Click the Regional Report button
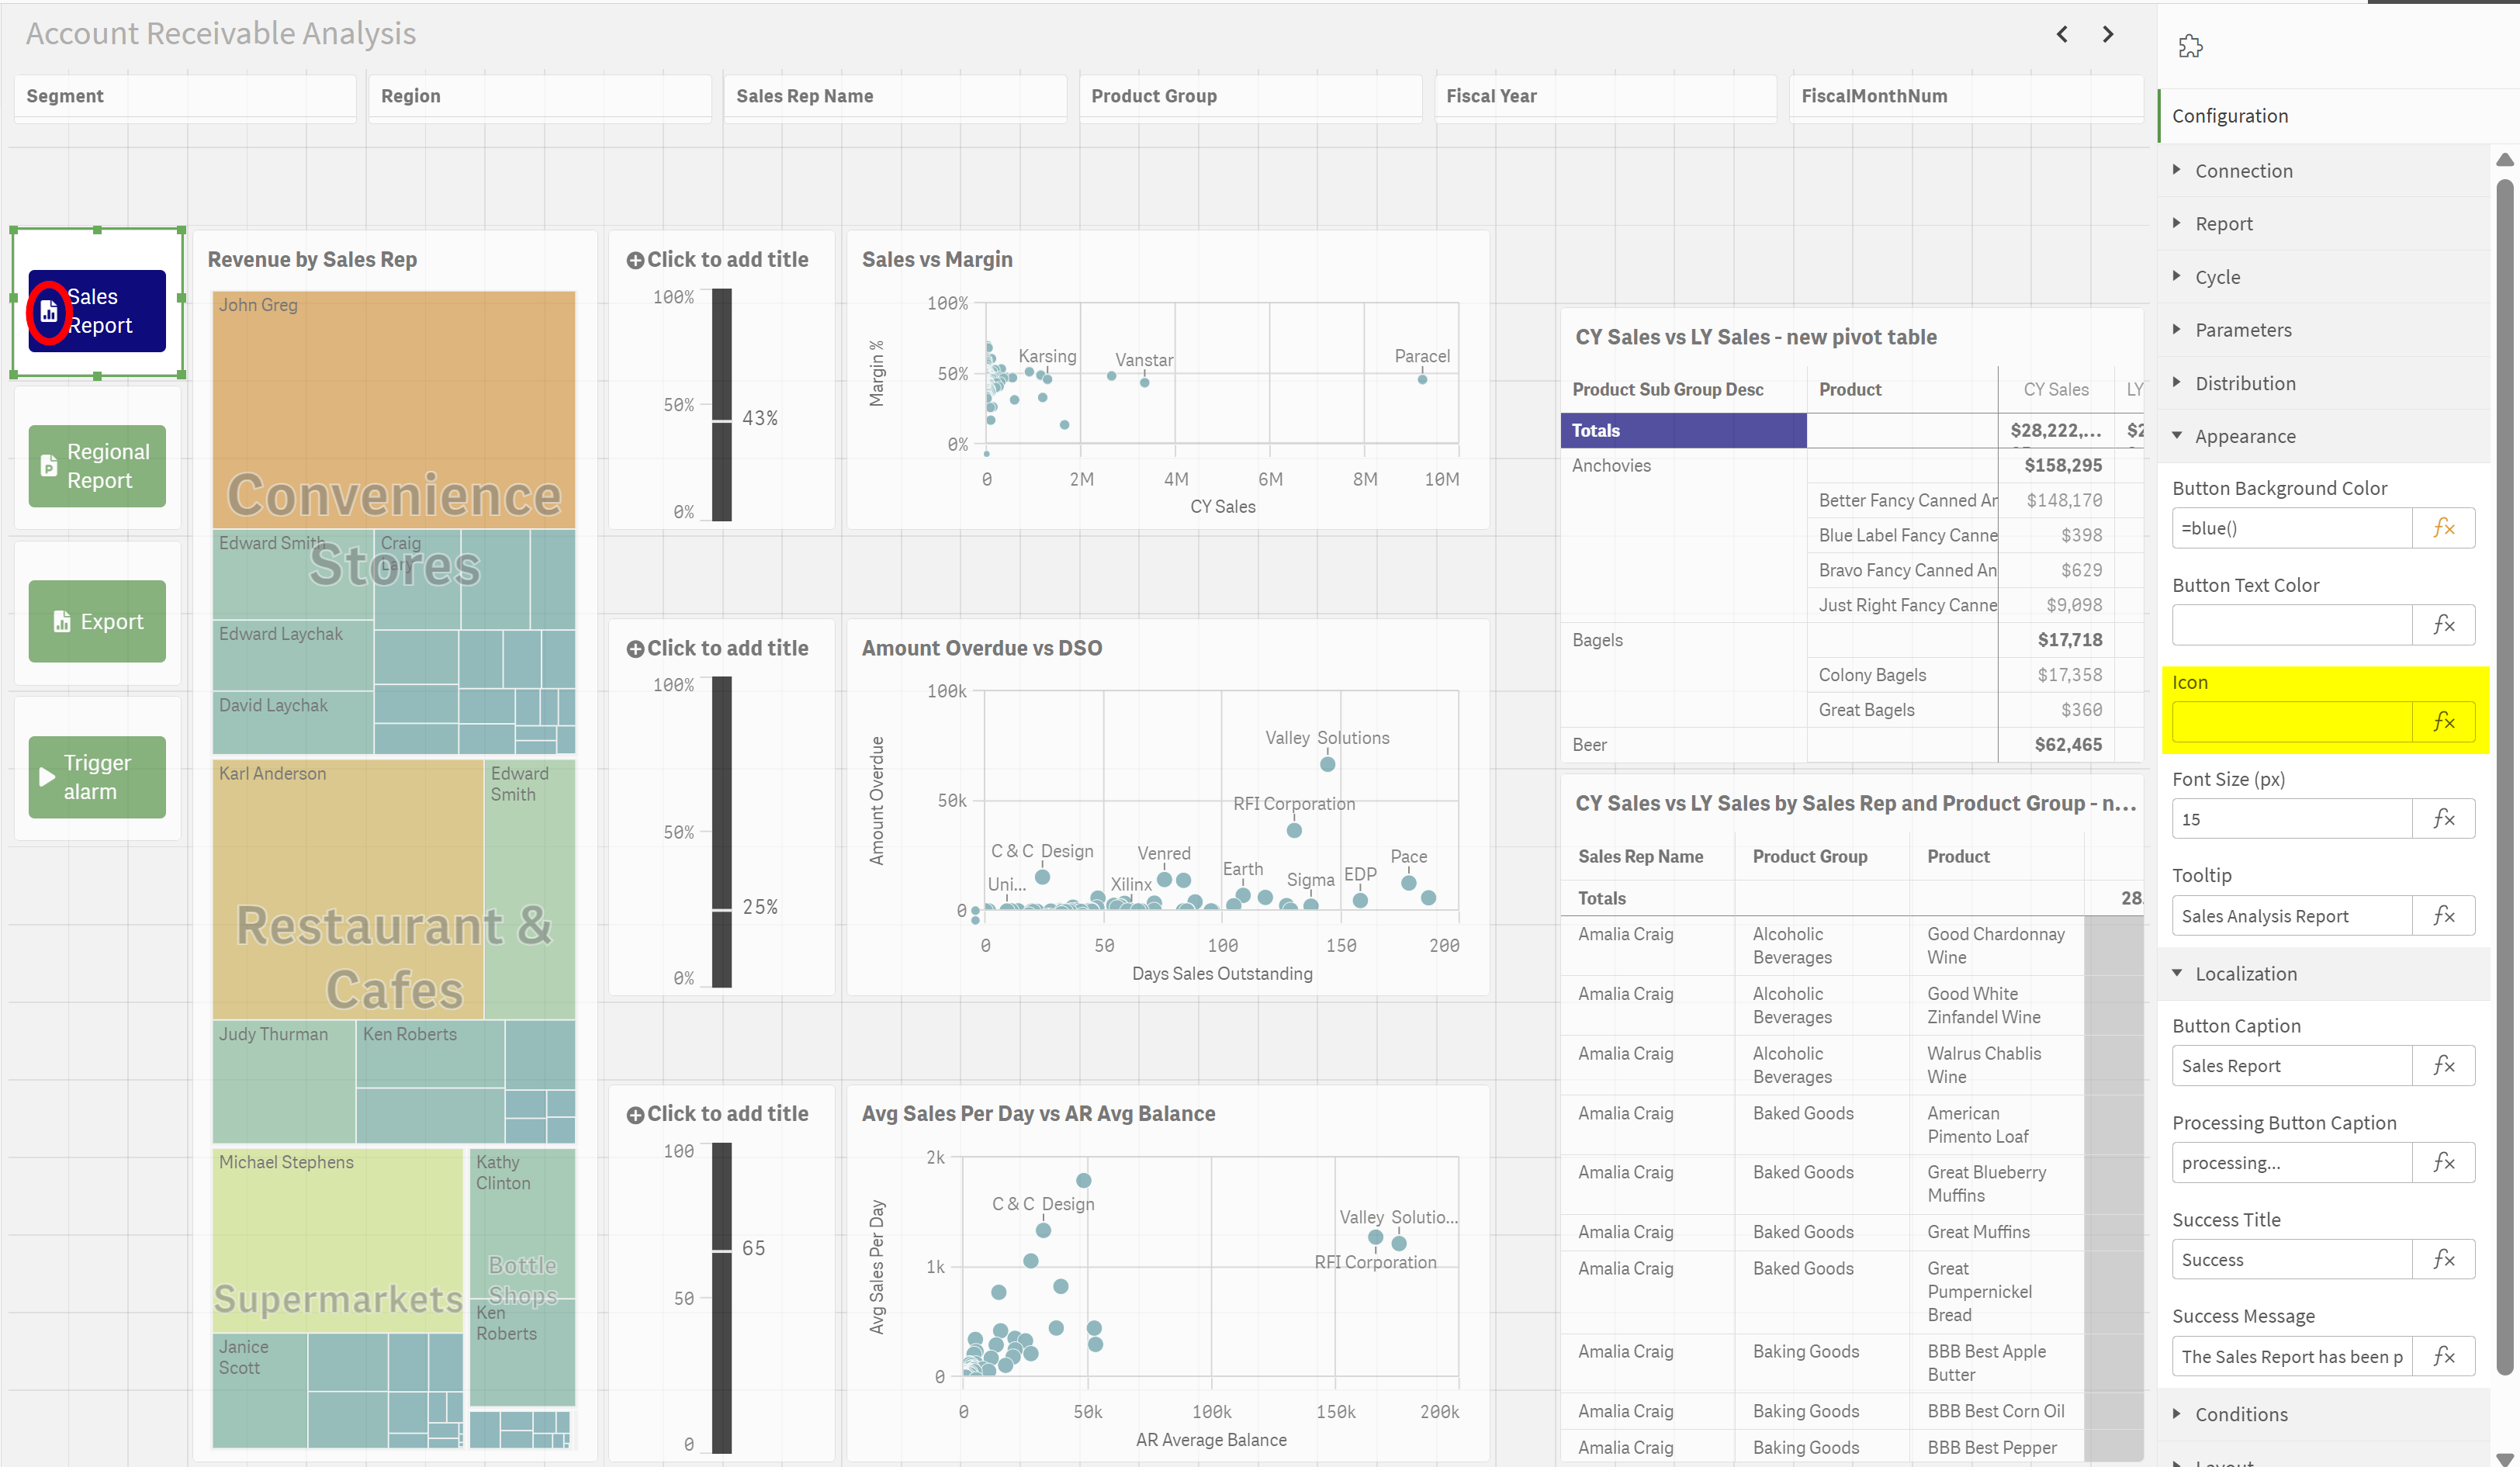2520x1467 pixels. point(97,466)
